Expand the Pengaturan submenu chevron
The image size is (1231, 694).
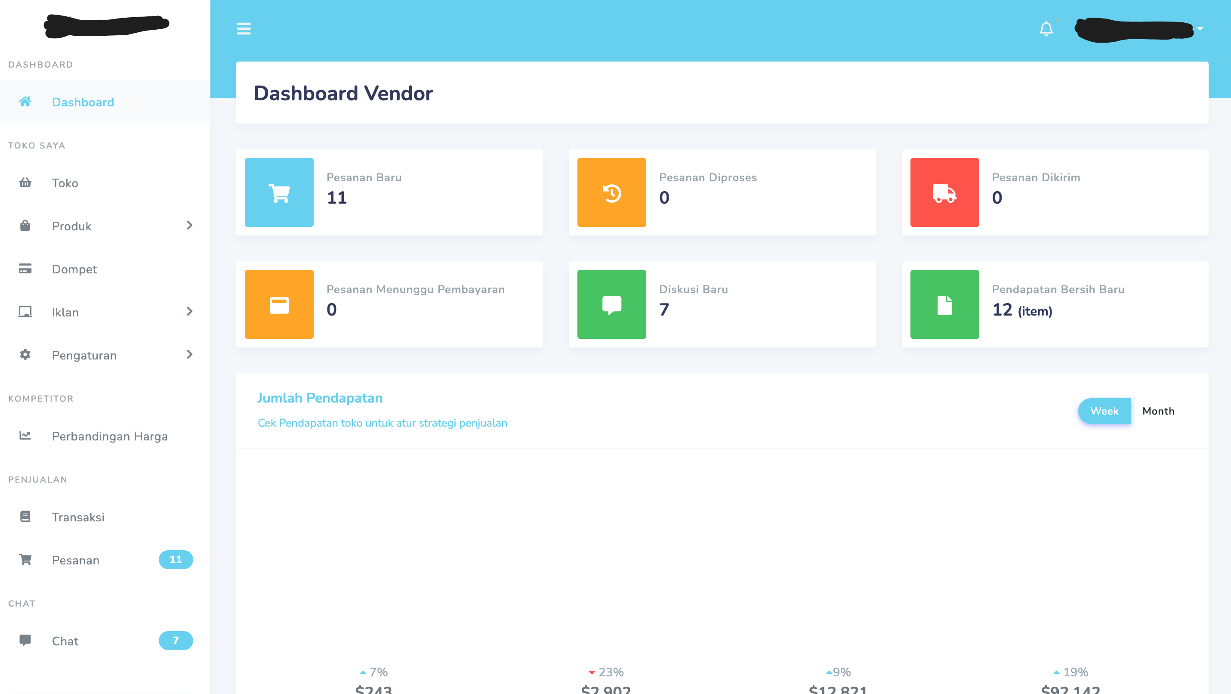pyautogui.click(x=189, y=354)
